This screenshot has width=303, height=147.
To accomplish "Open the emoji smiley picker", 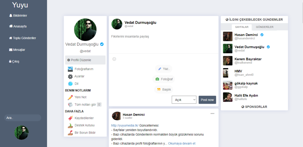I will tap(114, 59).
